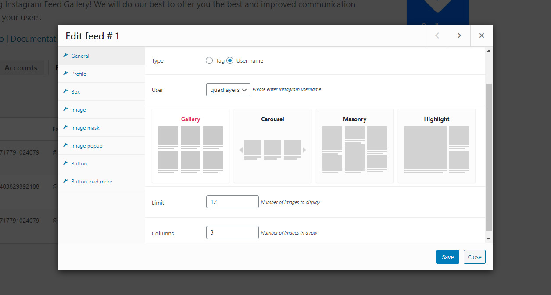Click the Limit number field

pos(233,202)
